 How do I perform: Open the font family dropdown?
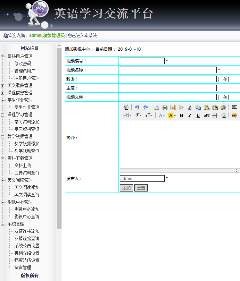click(x=138, y=116)
